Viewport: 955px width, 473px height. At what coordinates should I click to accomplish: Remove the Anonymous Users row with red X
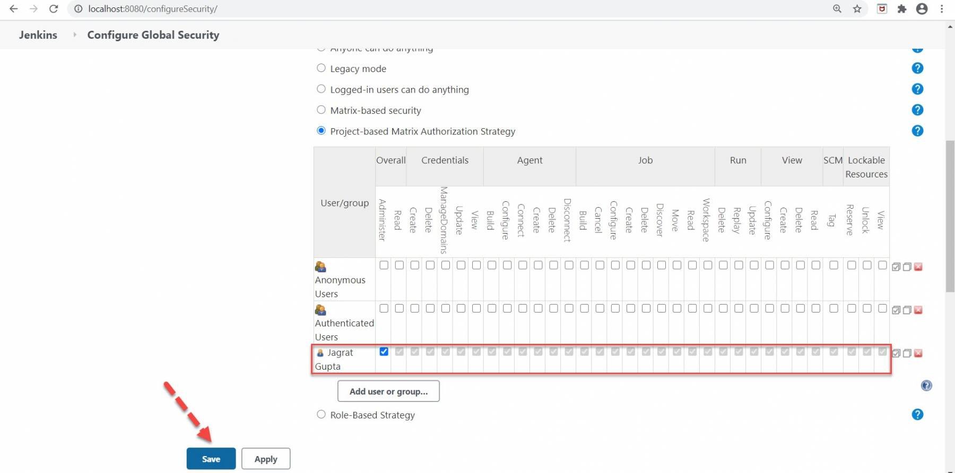pyautogui.click(x=918, y=266)
